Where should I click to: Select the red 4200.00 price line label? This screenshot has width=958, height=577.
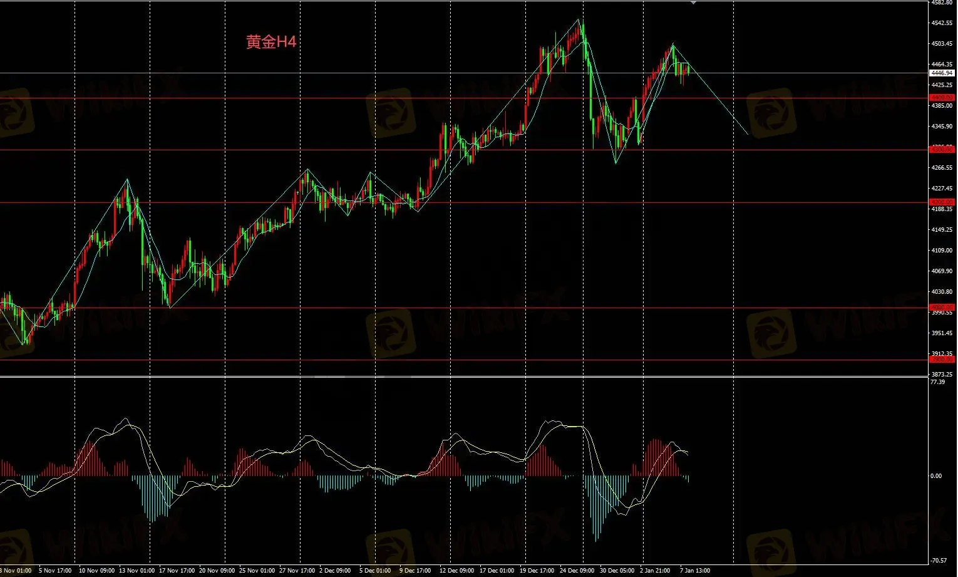(x=942, y=202)
